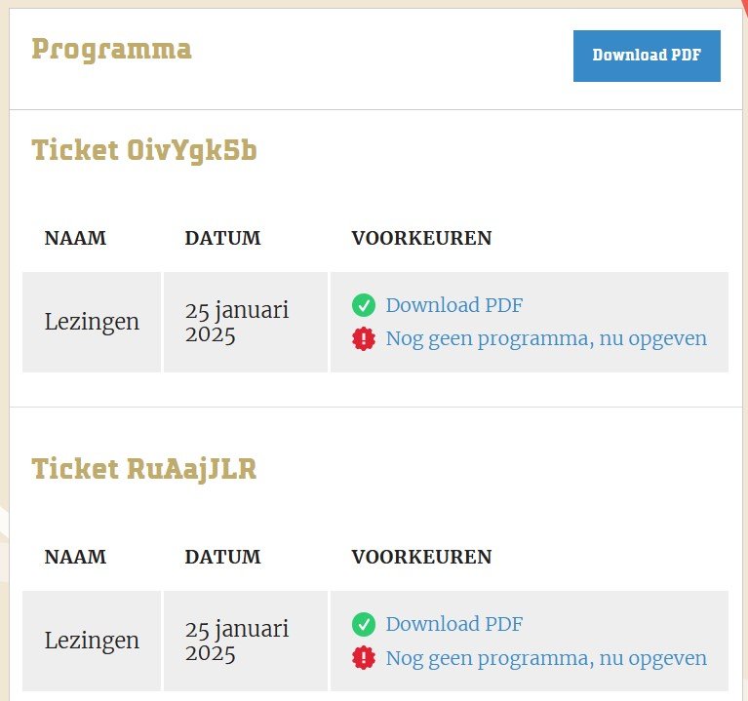Click VOORKEUREN column header in ticket RuAajJLR table

click(421, 558)
